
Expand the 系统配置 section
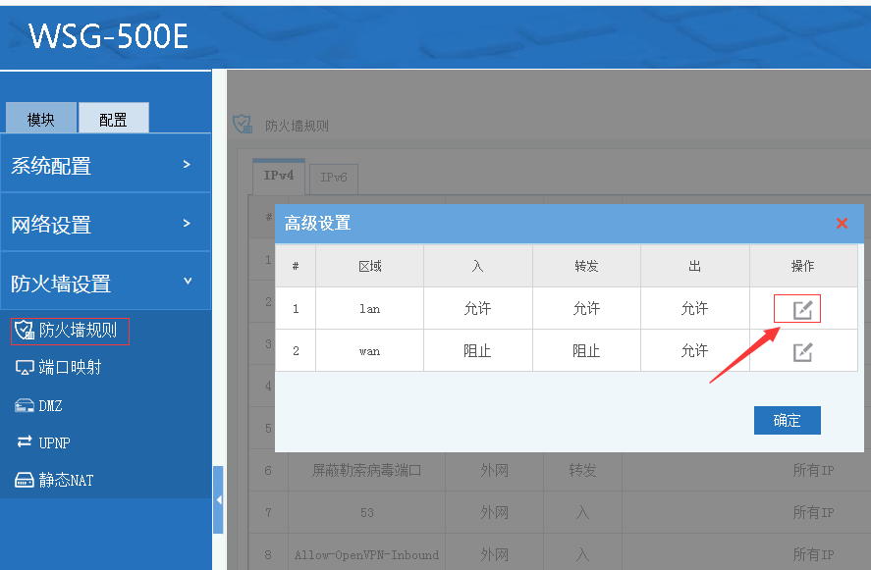click(x=105, y=165)
